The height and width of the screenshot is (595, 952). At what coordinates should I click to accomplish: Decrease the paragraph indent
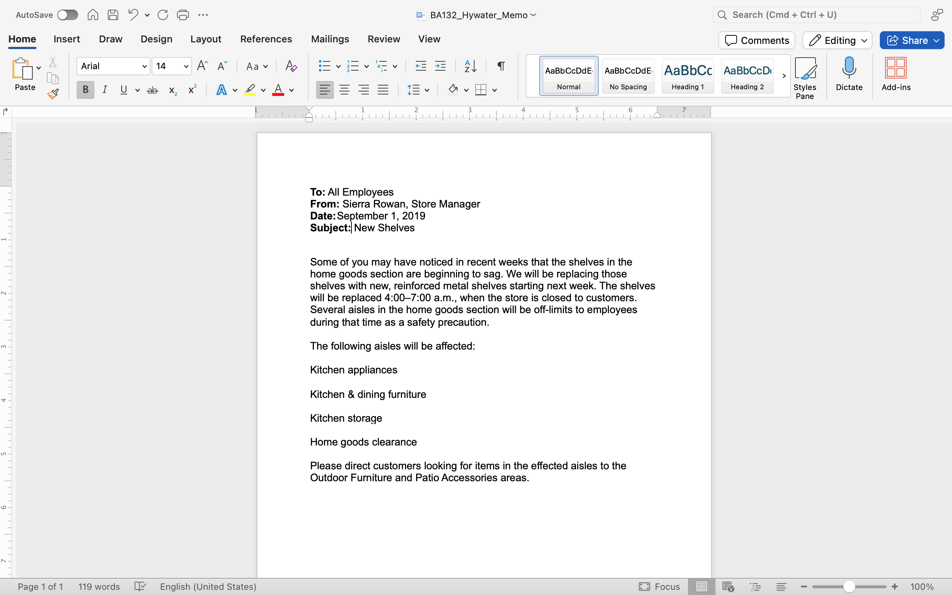click(x=421, y=66)
